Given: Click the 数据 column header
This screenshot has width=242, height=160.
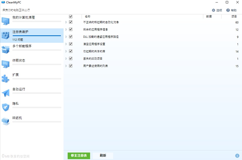Looking at the screenshot, I should click(209, 16).
